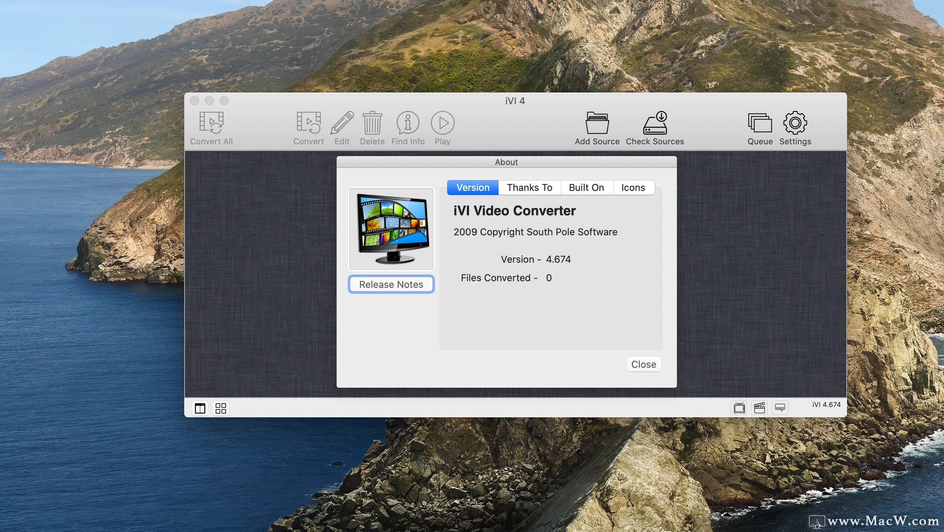Click the zoom window button
944x532 pixels.
pos(224,101)
